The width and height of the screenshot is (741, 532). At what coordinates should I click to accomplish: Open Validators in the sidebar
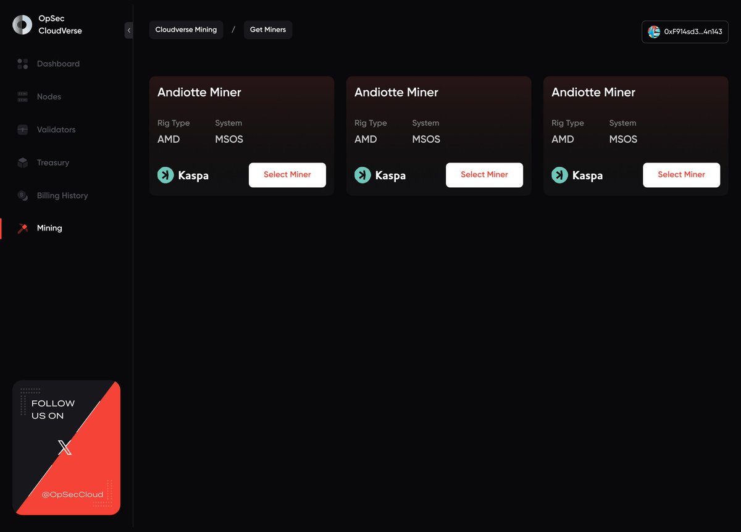click(56, 130)
